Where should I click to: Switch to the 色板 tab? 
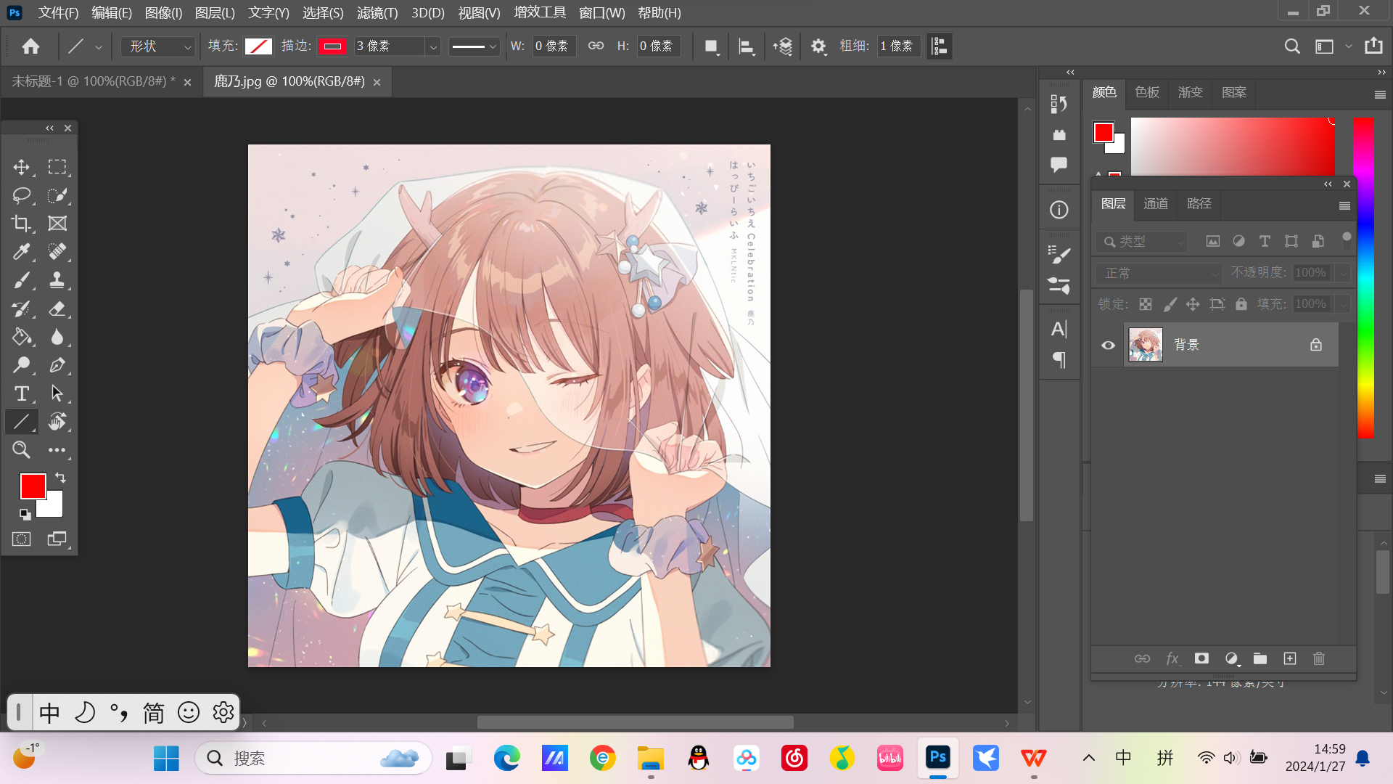click(x=1147, y=92)
